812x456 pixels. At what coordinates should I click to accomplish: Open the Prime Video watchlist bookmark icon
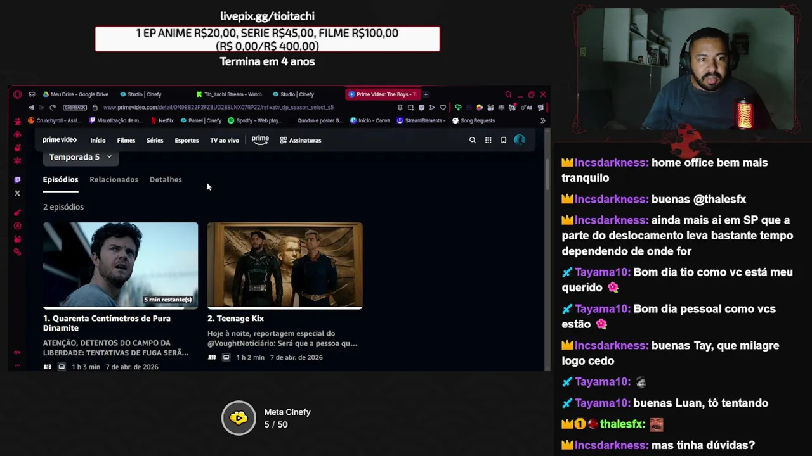504,140
